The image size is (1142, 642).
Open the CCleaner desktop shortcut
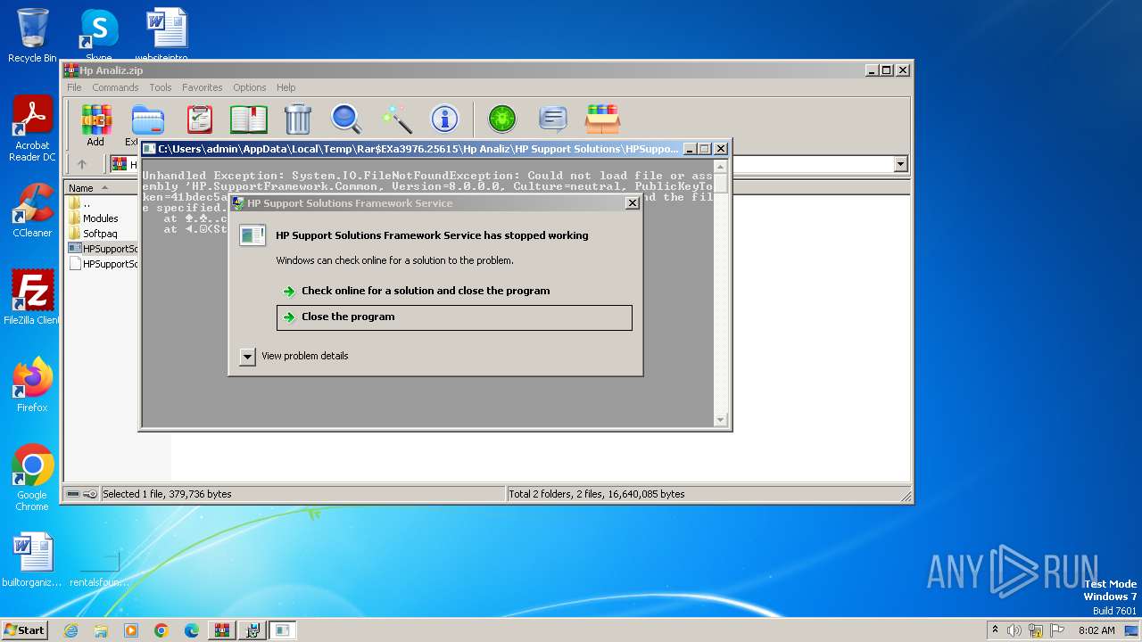click(x=32, y=210)
